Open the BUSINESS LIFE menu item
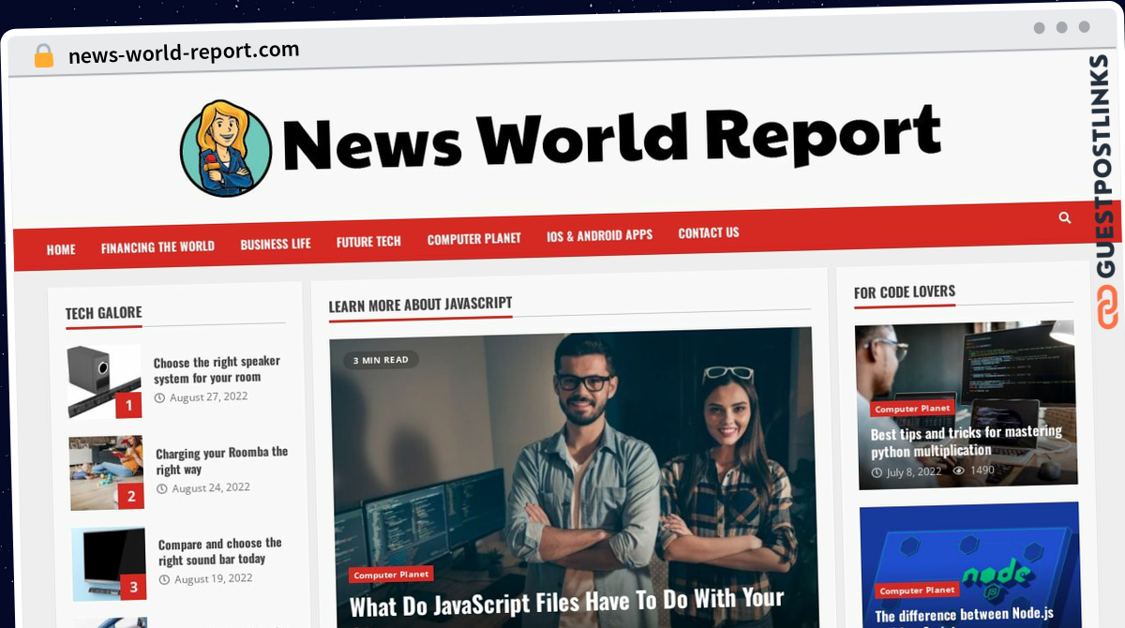This screenshot has width=1125, height=628. pos(276,244)
